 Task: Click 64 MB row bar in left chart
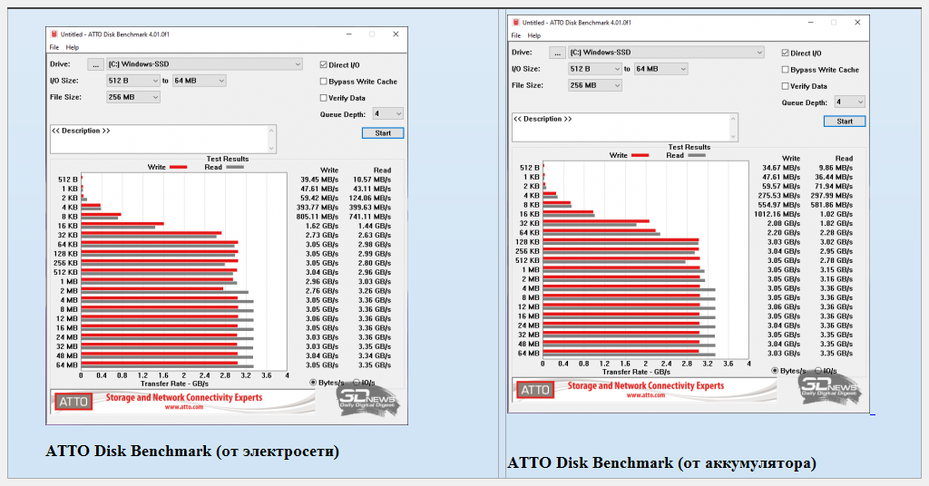(x=167, y=364)
